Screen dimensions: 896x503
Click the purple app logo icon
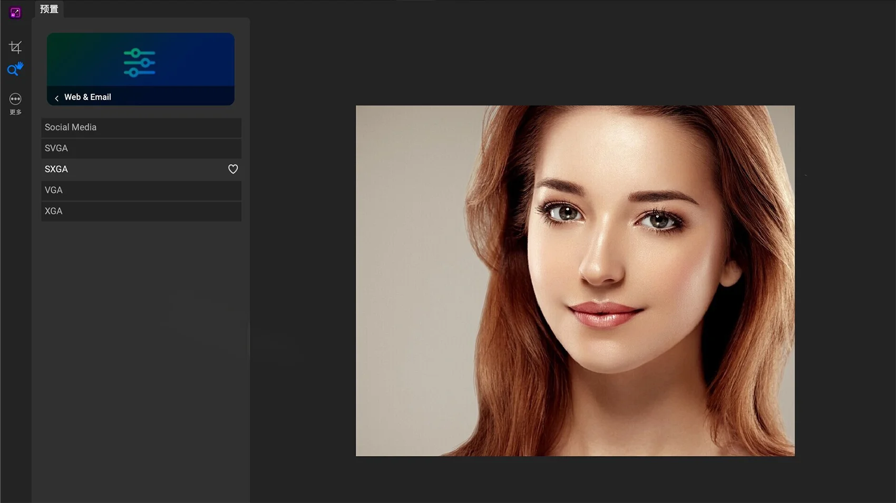tap(15, 13)
